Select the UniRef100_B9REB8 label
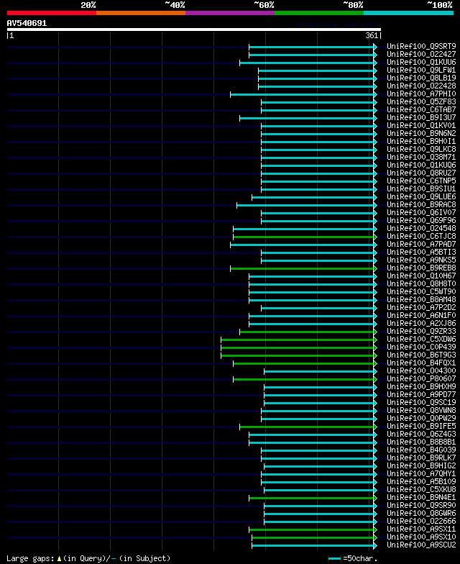 click(421, 268)
